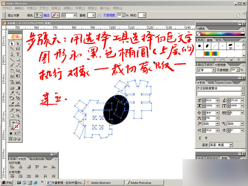Click the swap fill and stroke arrow
This screenshot has height=186, width=248.
19,121
